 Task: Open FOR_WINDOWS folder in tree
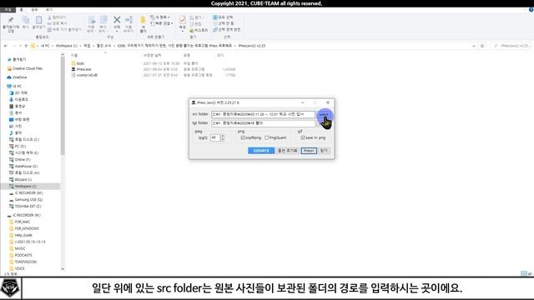24,228
